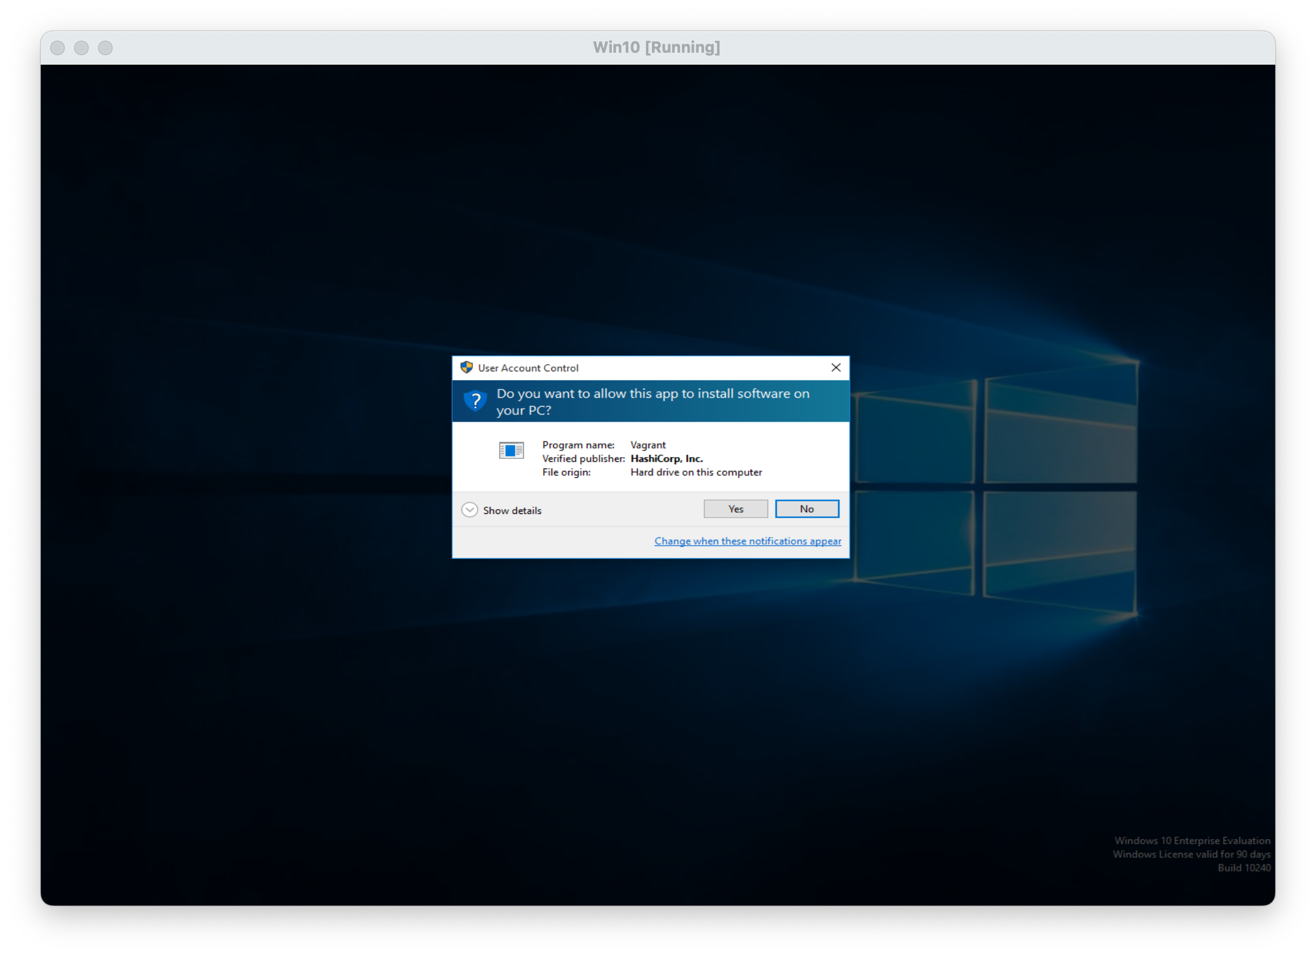Open Change when these notifications appear link
Screen dimensions: 1316x956
click(x=747, y=541)
